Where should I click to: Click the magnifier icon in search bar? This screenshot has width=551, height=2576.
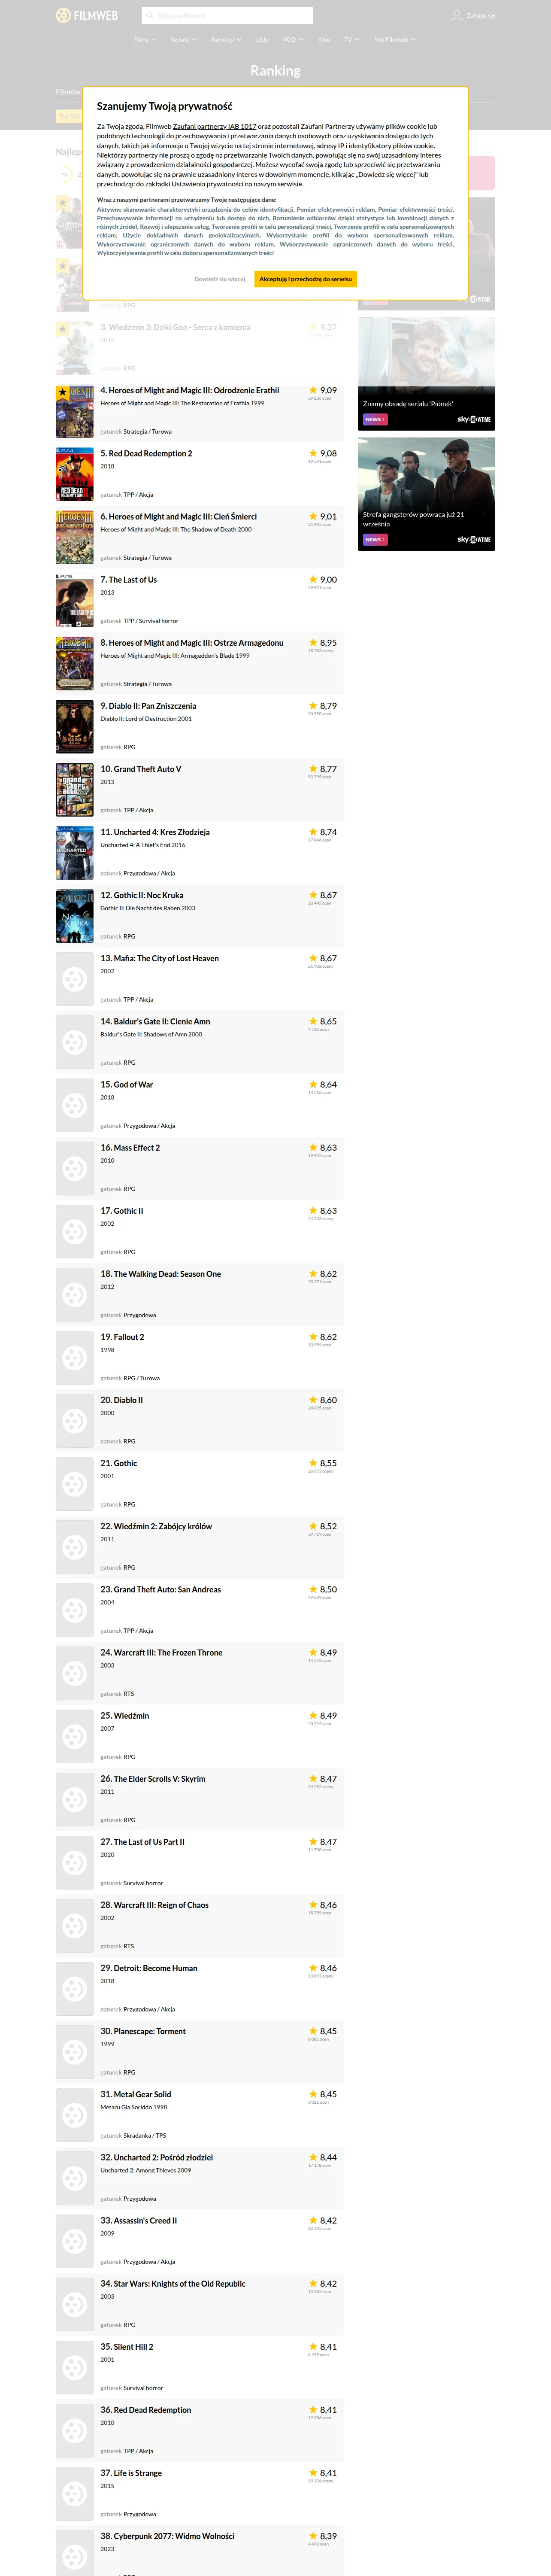click(150, 15)
